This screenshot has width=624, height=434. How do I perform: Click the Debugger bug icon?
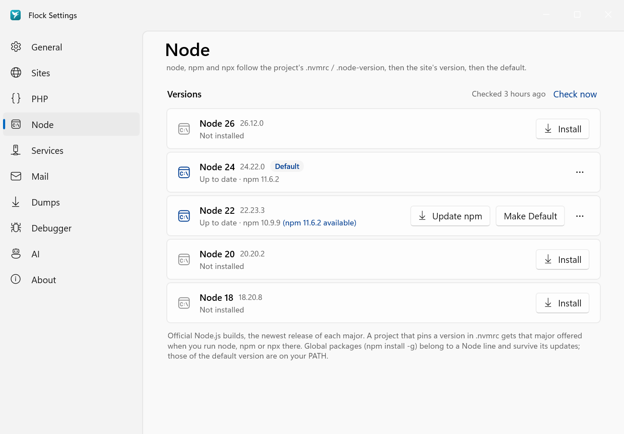(16, 228)
